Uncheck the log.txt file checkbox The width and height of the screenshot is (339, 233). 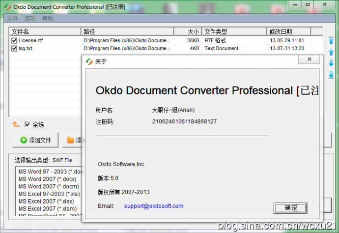14,49
